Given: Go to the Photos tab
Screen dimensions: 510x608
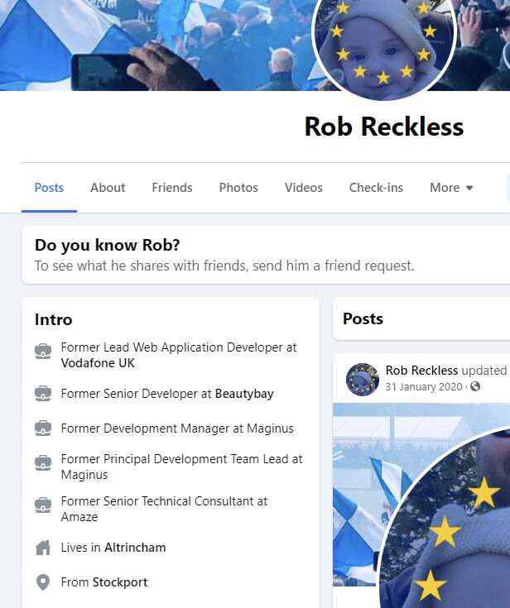Looking at the screenshot, I should point(238,188).
